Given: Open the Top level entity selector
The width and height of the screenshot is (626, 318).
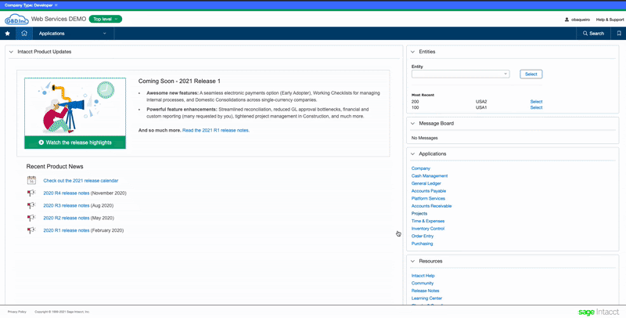Looking at the screenshot, I should 106,19.
